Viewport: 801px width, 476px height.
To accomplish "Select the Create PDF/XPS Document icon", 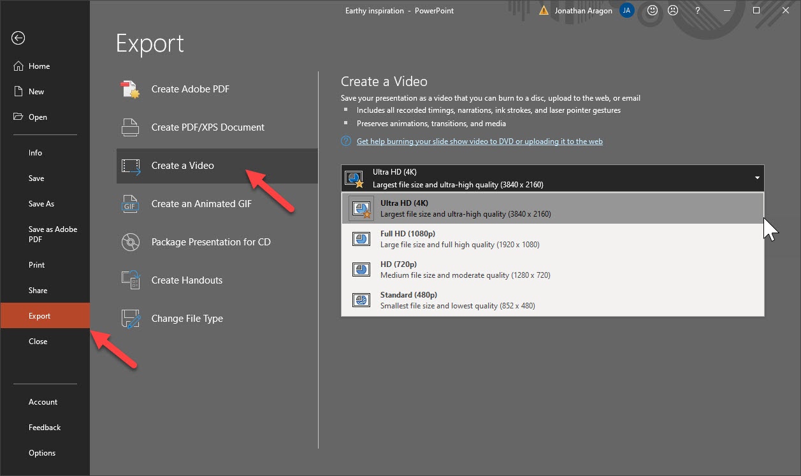I will click(x=130, y=127).
